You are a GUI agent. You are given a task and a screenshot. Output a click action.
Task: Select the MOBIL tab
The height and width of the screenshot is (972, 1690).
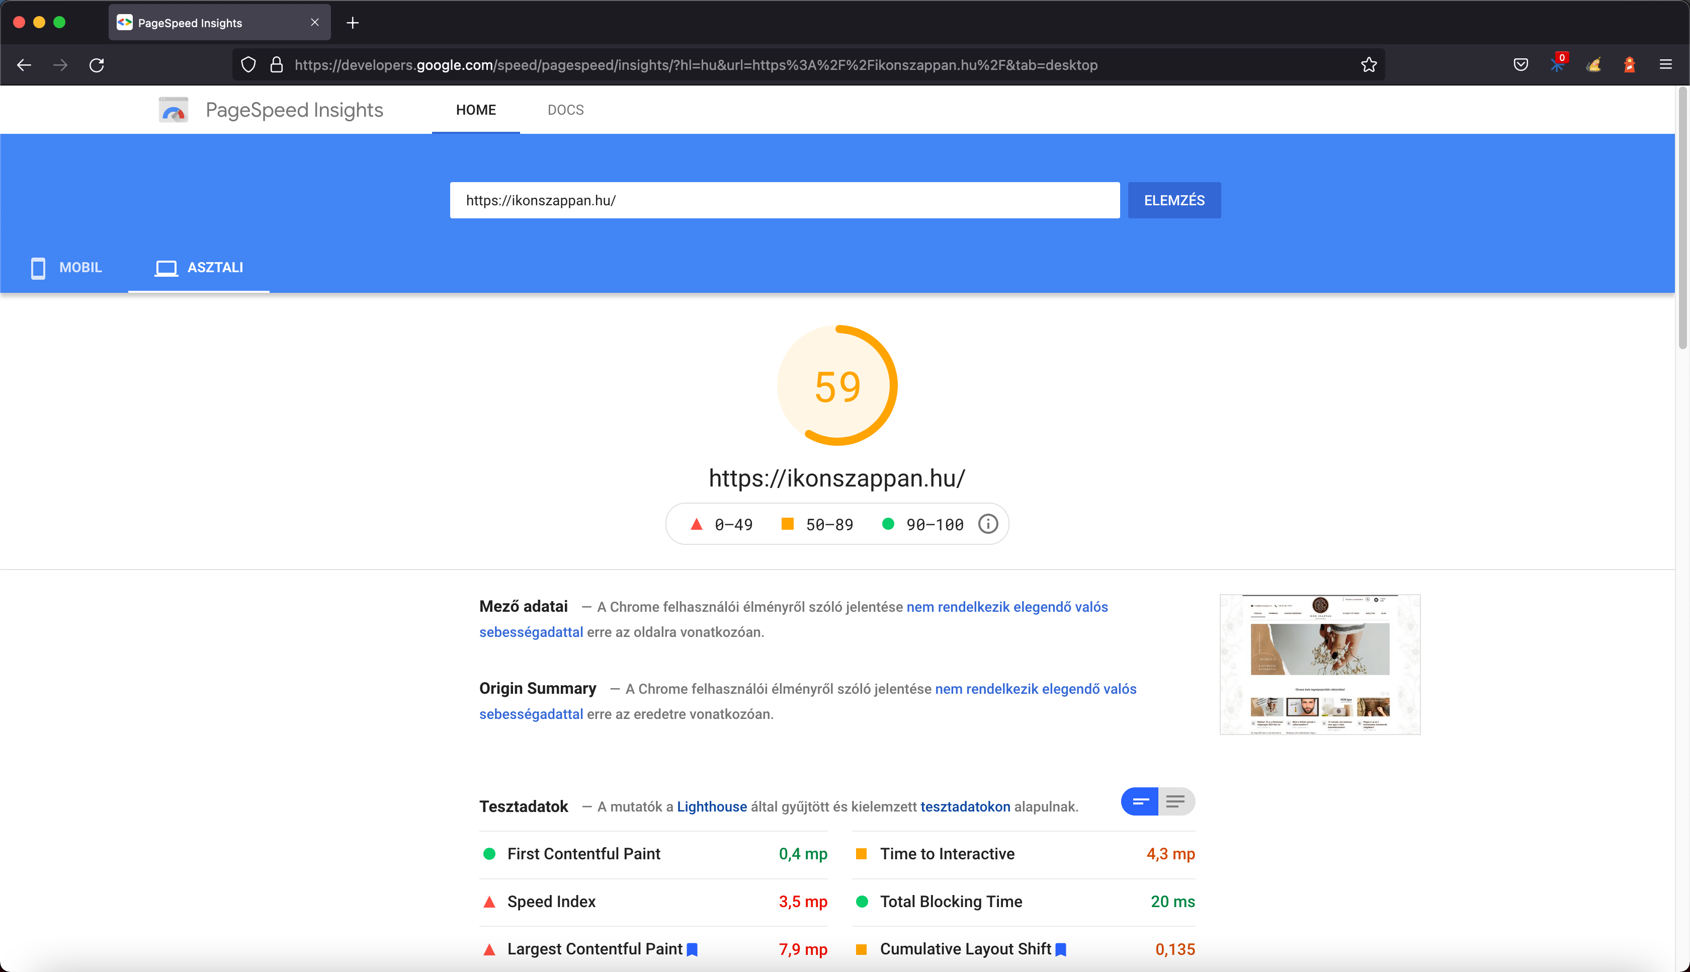click(67, 268)
